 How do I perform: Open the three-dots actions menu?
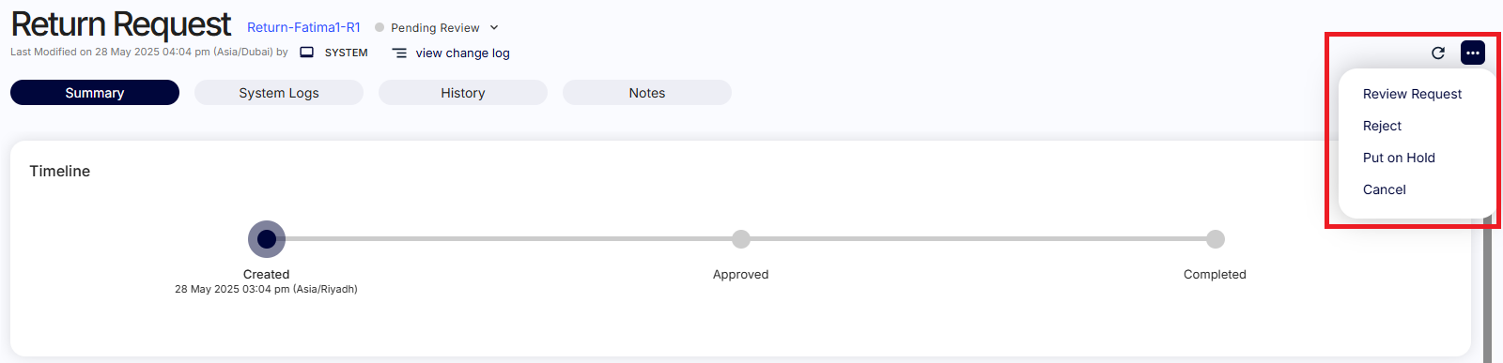(x=1472, y=53)
